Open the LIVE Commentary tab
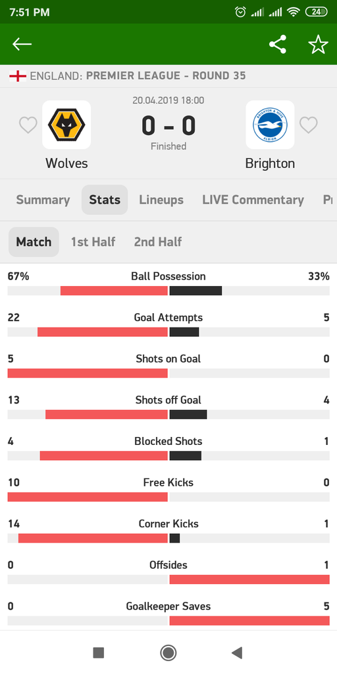 click(253, 200)
